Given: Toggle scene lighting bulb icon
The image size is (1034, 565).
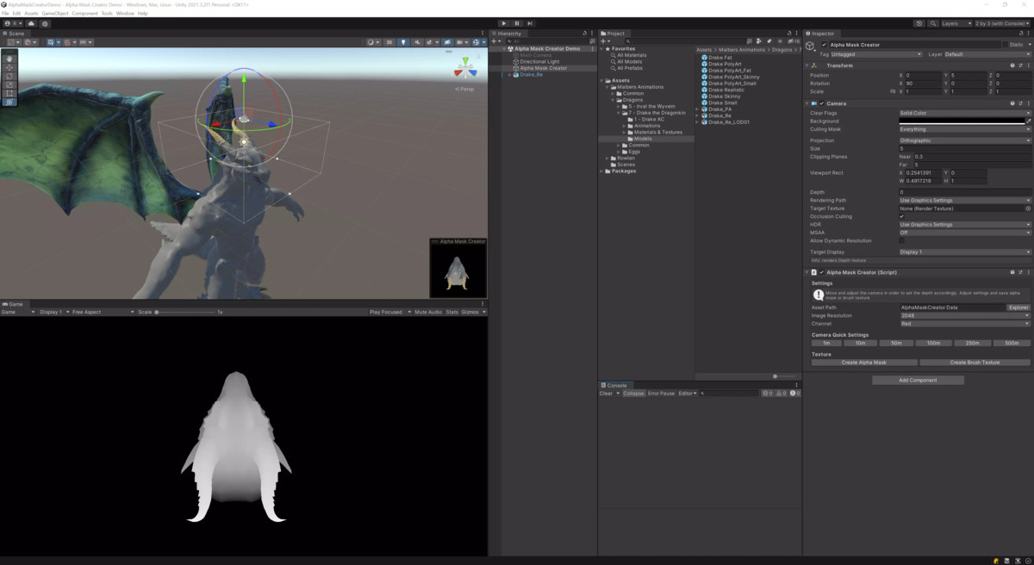Looking at the screenshot, I should [403, 41].
